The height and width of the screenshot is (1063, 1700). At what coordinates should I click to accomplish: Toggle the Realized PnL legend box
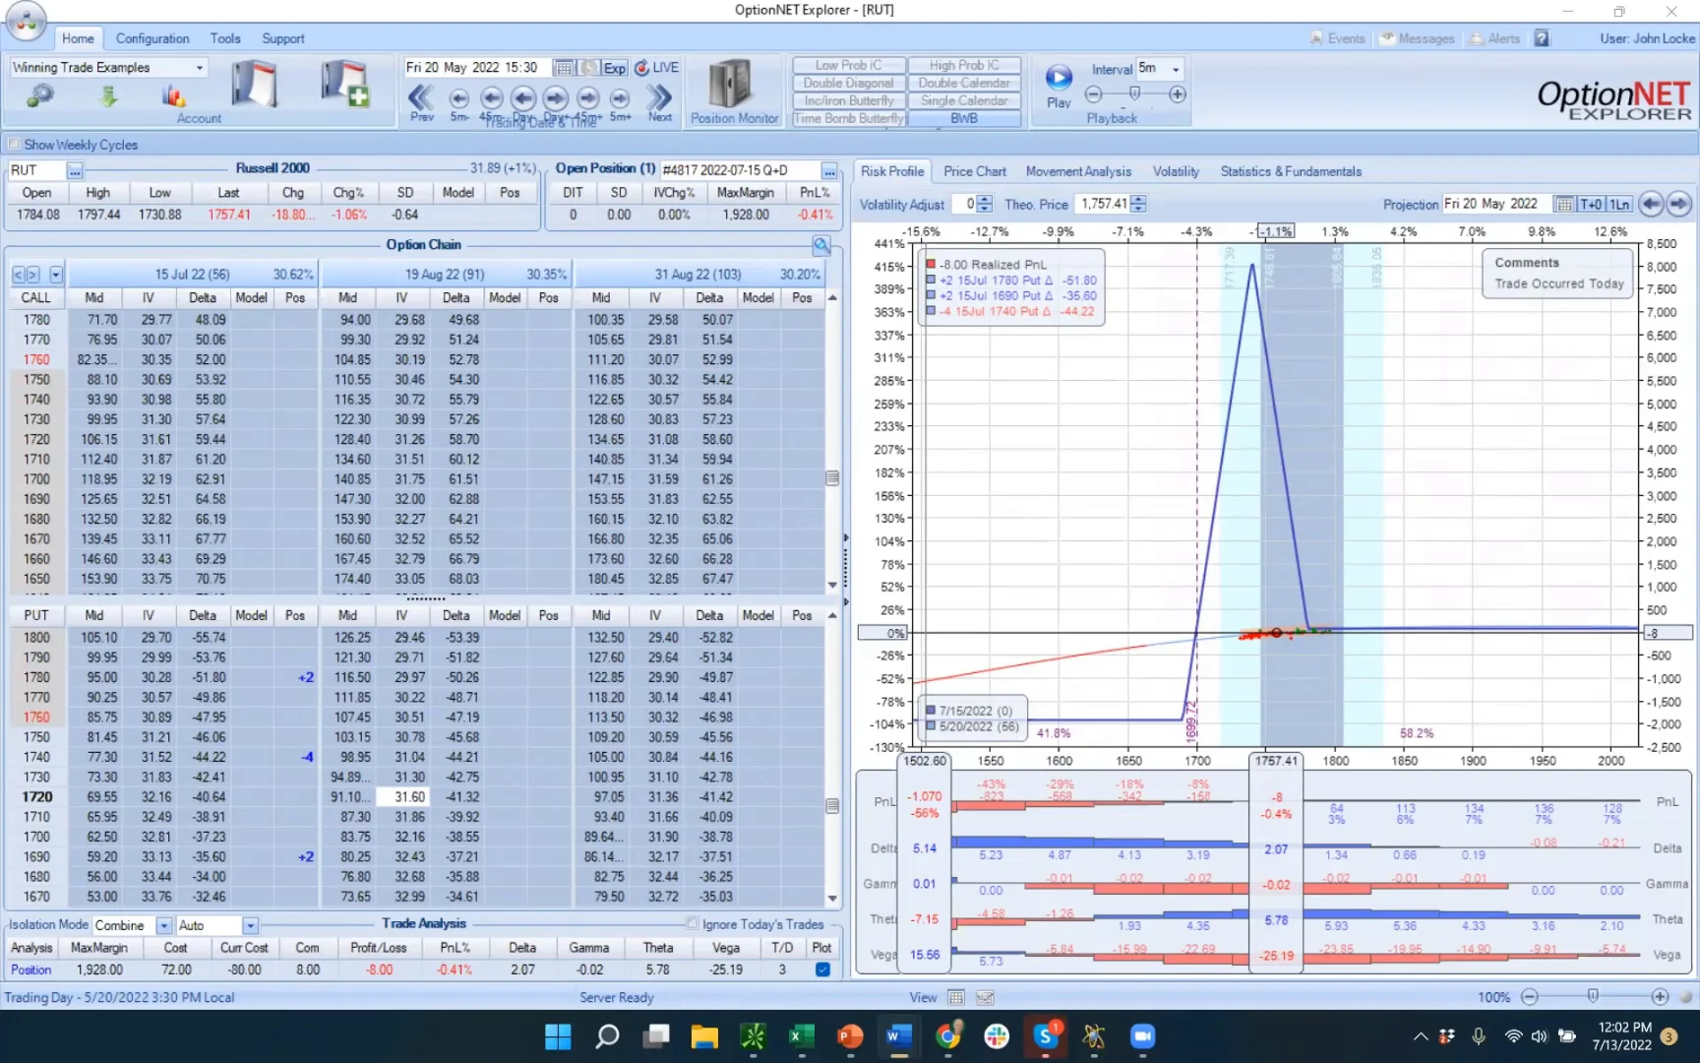(x=931, y=265)
